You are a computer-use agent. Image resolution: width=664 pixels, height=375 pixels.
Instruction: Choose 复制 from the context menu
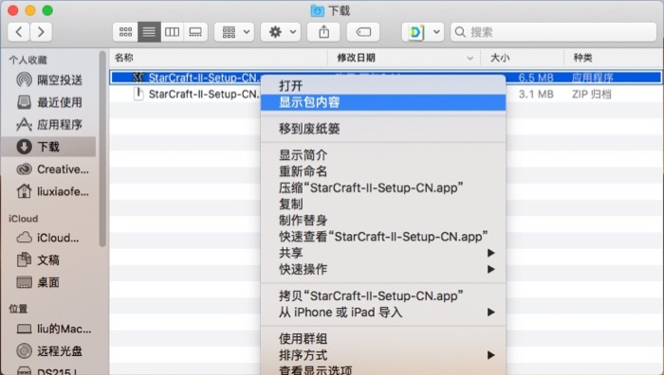click(383, 205)
